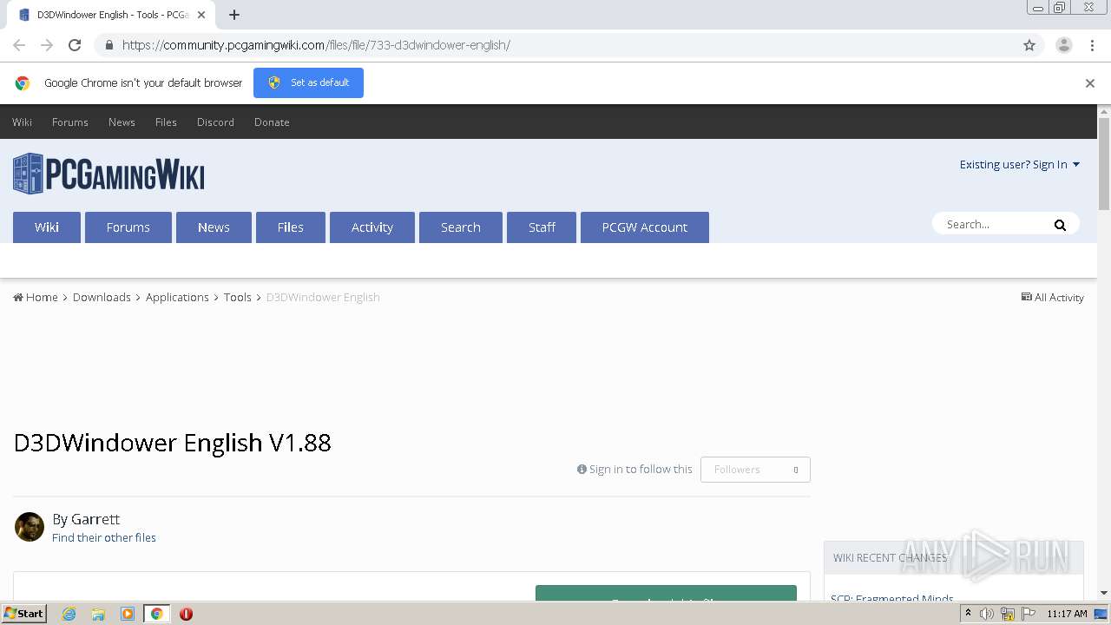Reload the page with the refresh icon
The width and height of the screenshot is (1111, 625).
pyautogui.click(x=75, y=45)
